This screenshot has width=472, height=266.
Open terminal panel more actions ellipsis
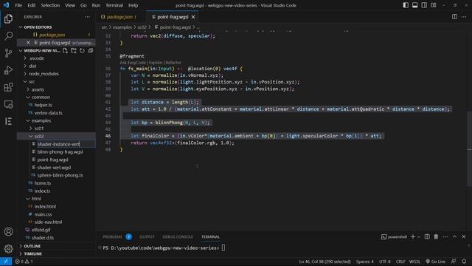445,236
